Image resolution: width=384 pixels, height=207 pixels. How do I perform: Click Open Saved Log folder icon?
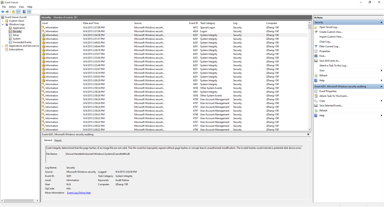point(316,27)
